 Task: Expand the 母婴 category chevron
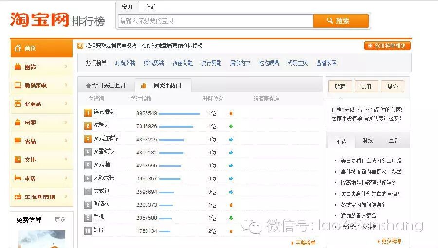(66, 122)
